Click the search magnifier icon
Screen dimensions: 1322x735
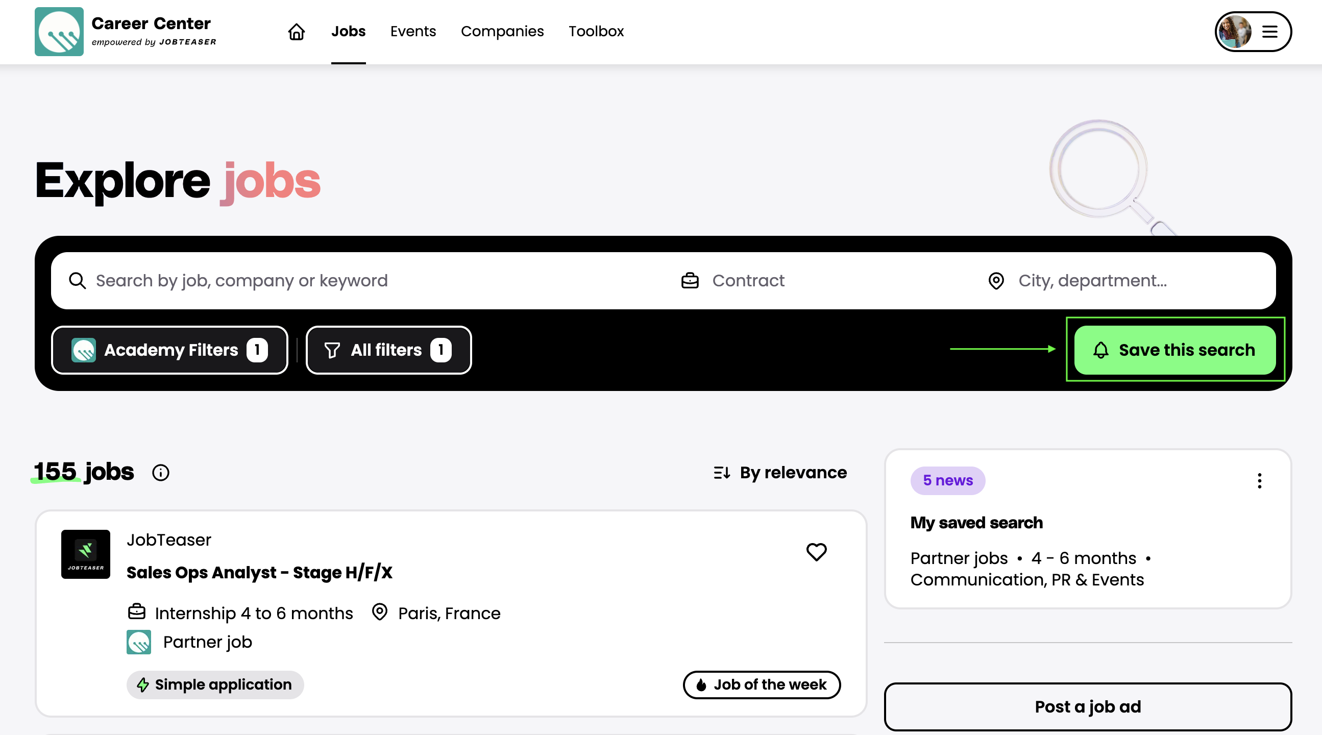pyautogui.click(x=78, y=281)
